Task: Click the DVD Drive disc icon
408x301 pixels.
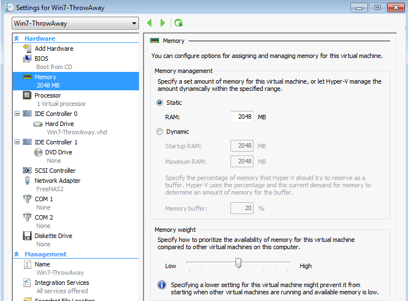Action: pyautogui.click(x=38, y=152)
